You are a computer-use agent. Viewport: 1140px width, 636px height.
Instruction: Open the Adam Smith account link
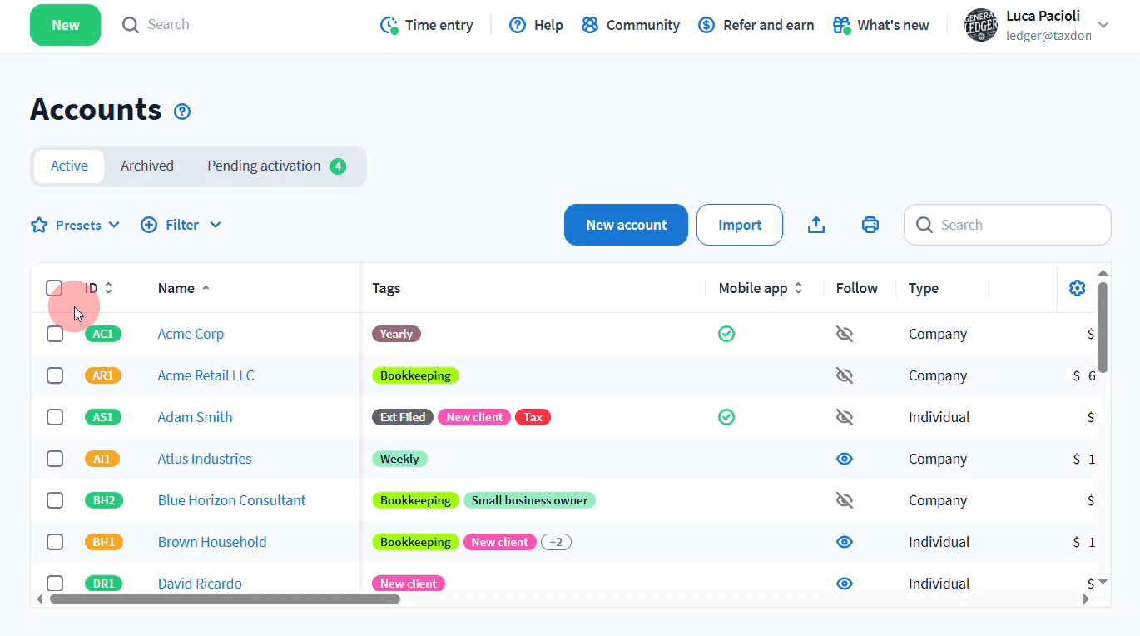click(x=195, y=417)
